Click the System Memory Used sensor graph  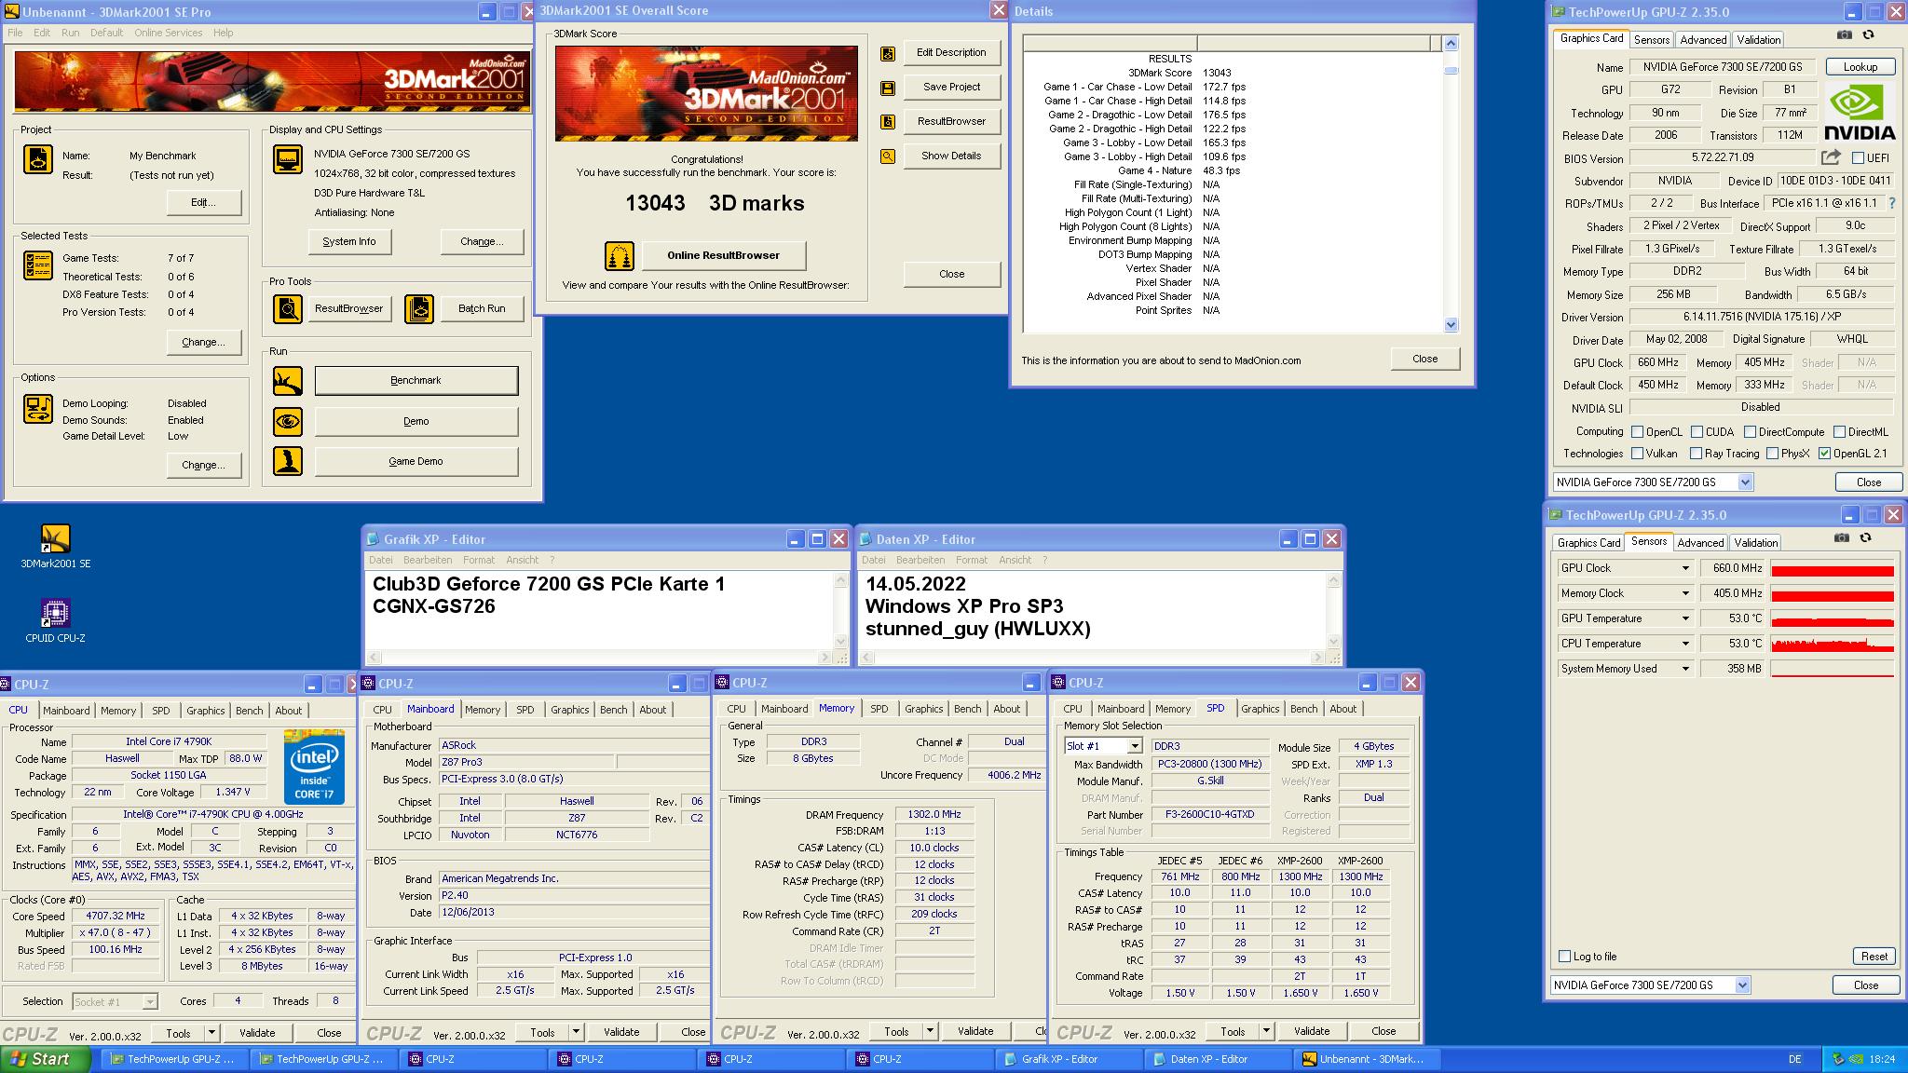(x=1833, y=669)
